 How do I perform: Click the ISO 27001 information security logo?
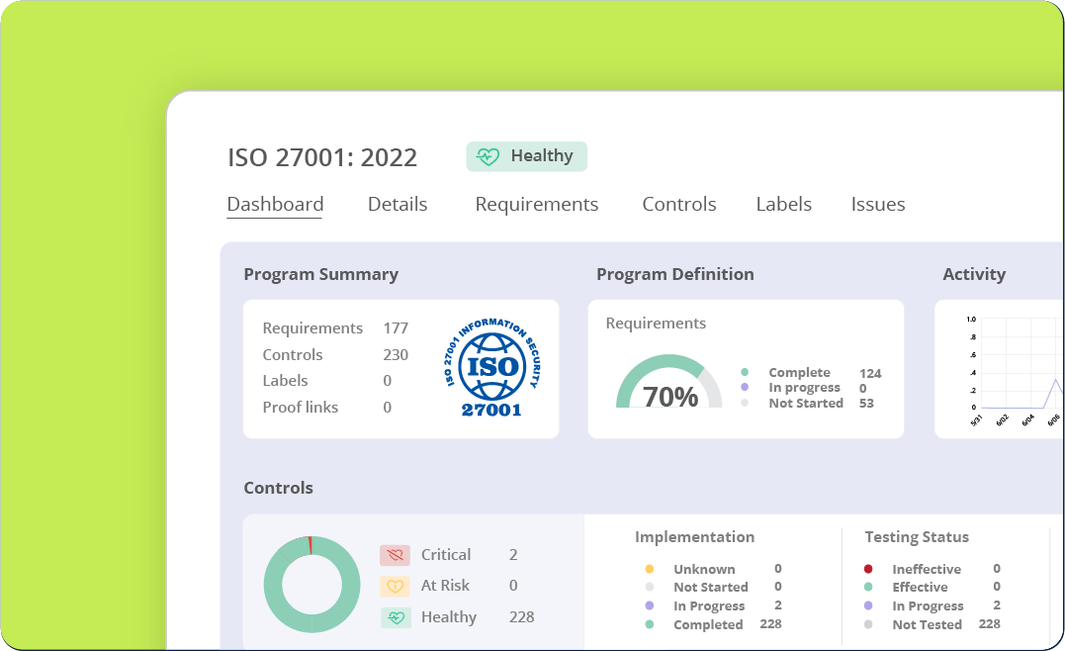tap(491, 368)
